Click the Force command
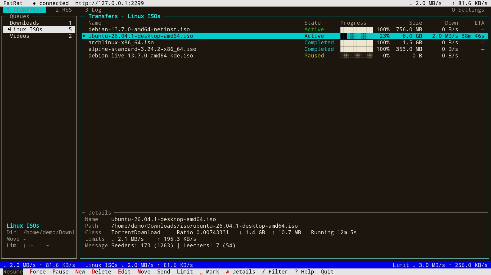Viewport: 491px width, 275px height. coord(37,272)
